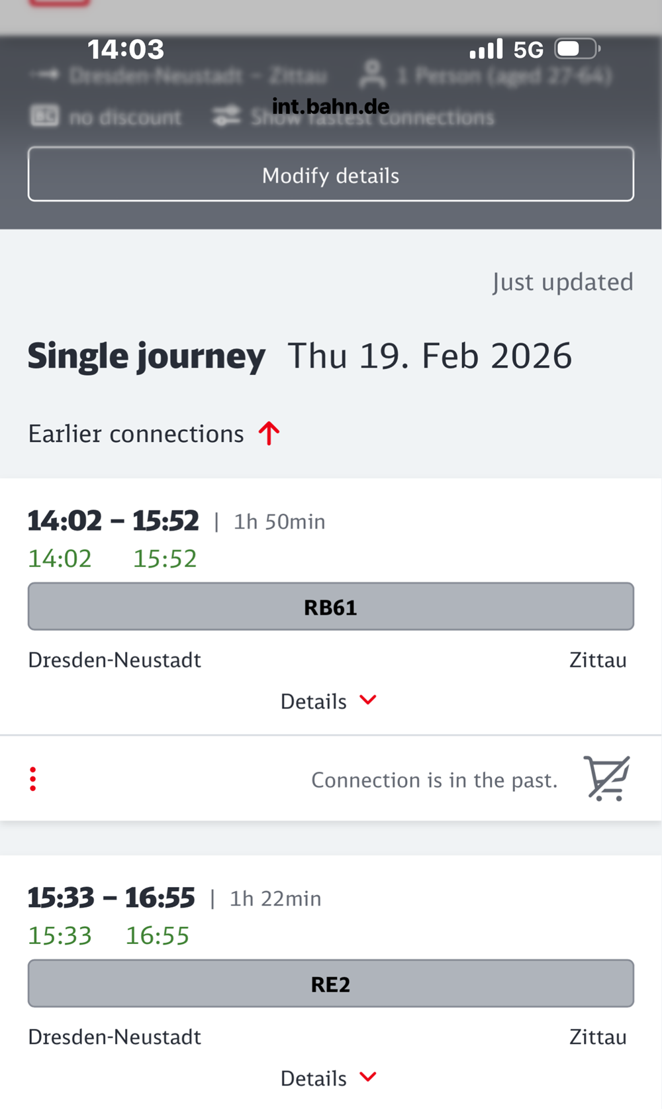Tap the 14:03 clock in status bar
Viewport: 662px width, 1109px height.
tap(126, 49)
